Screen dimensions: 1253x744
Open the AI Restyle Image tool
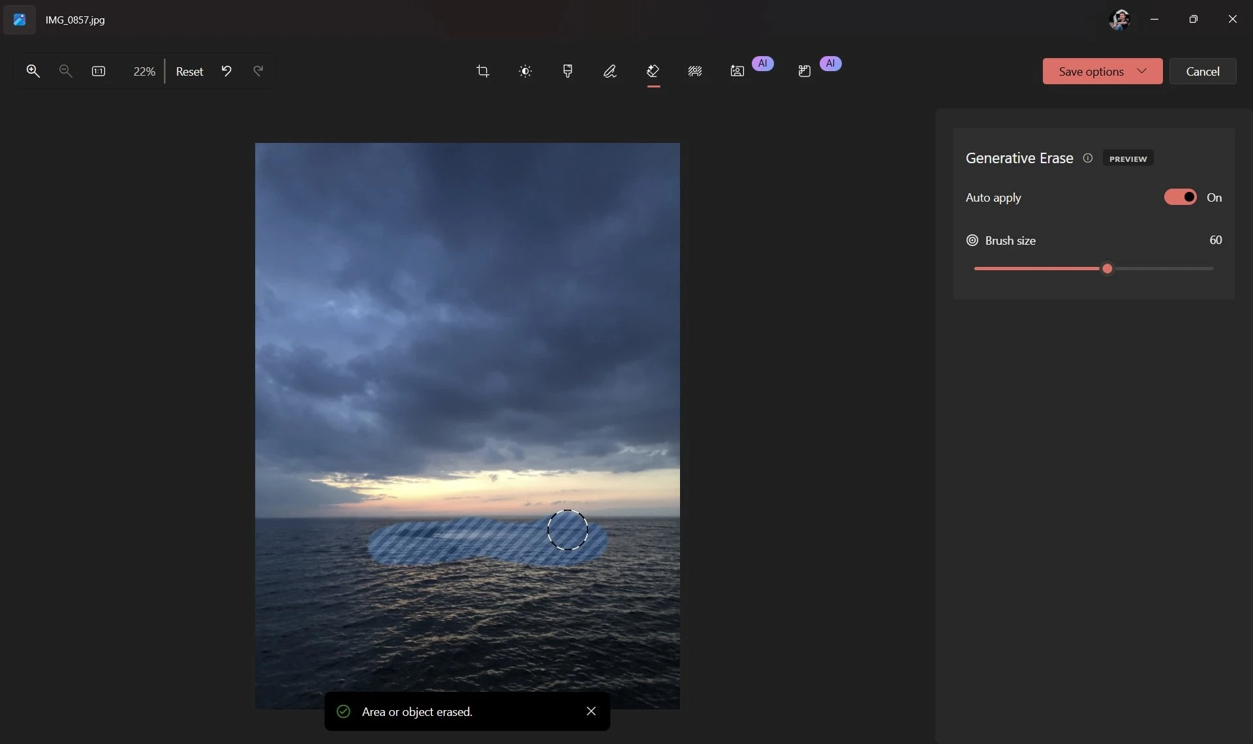(x=737, y=71)
